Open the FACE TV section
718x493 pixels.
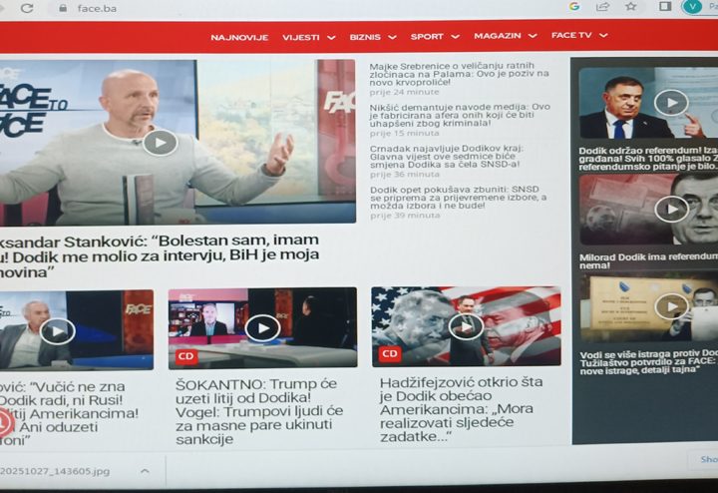(571, 35)
